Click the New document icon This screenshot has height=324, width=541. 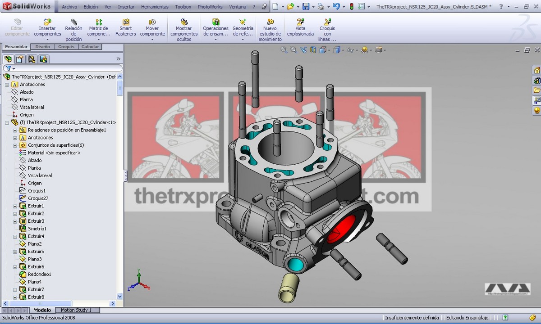(x=275, y=7)
